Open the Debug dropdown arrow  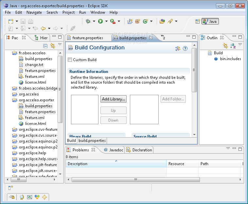click(94, 21)
